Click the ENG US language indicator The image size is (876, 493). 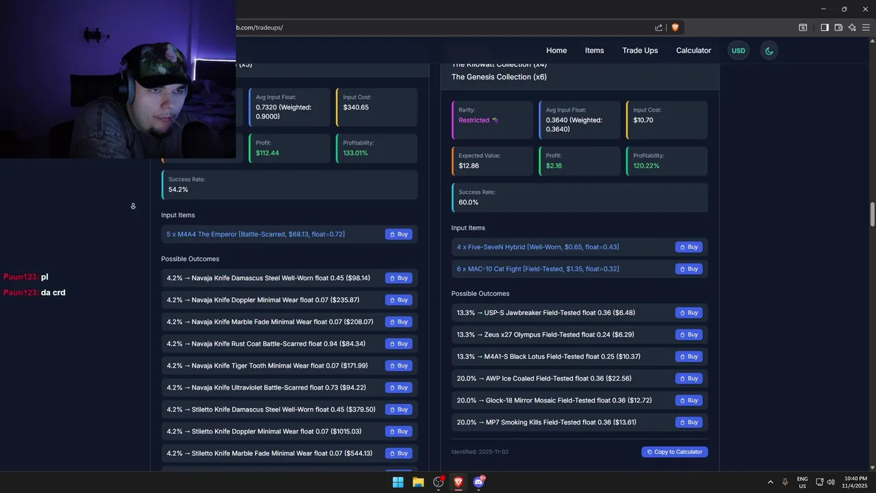tap(802, 482)
